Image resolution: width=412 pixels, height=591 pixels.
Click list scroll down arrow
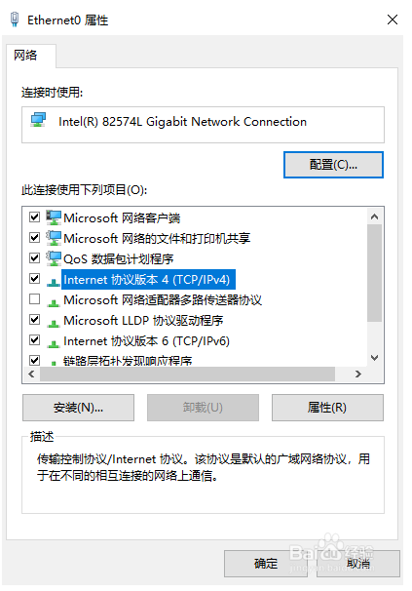pos(374,358)
